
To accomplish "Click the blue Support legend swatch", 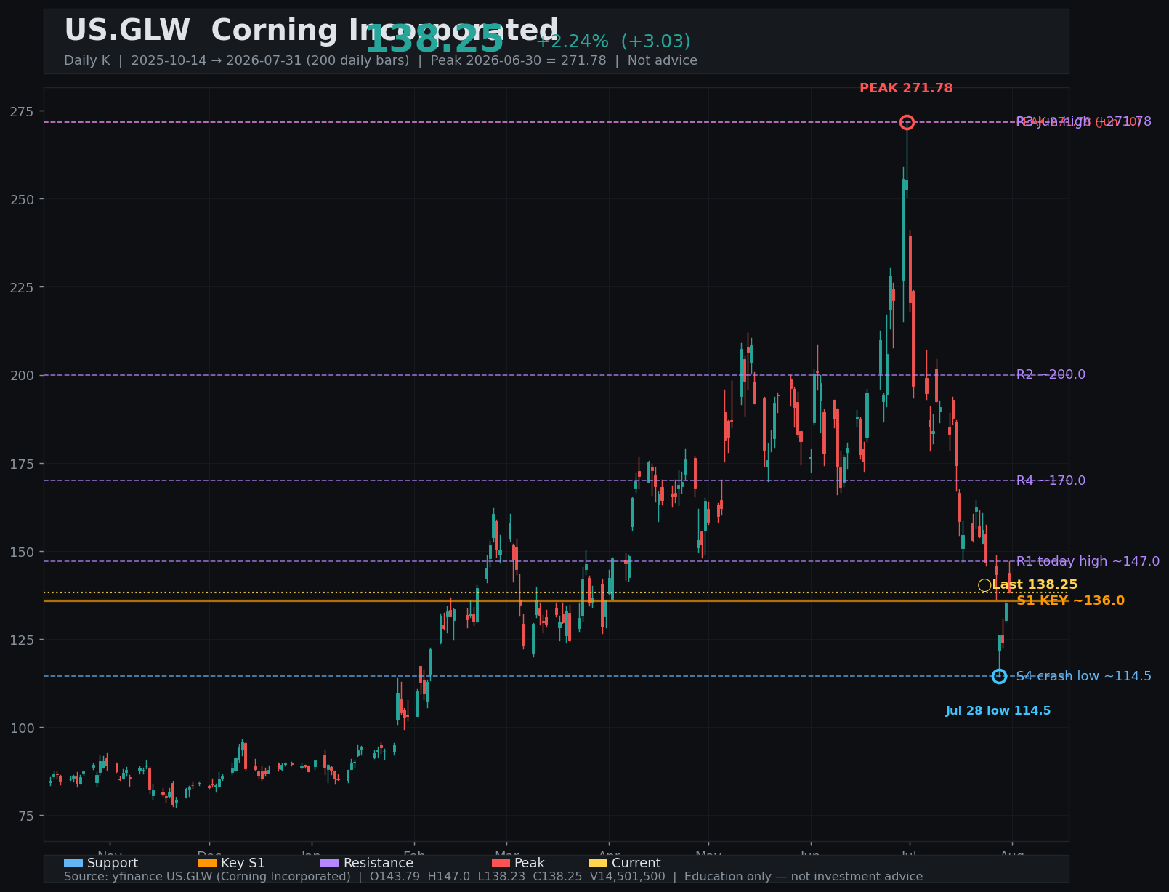I will [73, 864].
